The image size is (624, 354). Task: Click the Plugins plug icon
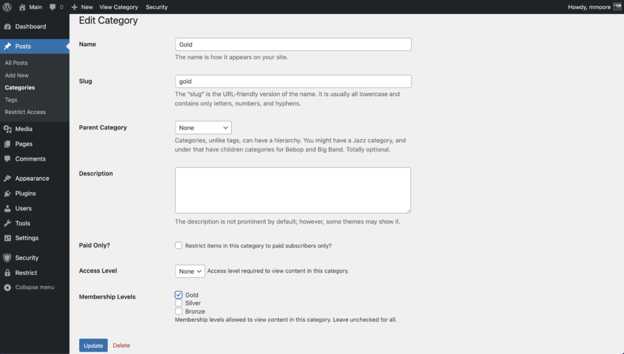pyautogui.click(x=7, y=193)
